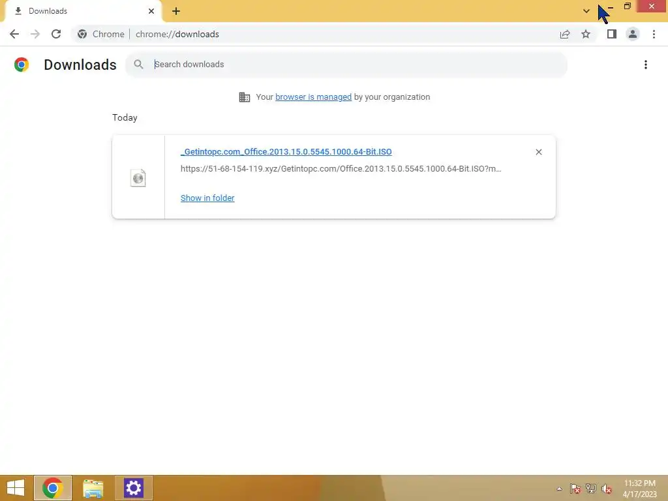Expand the tab search chevron
This screenshot has height=501, width=668.
586,11
